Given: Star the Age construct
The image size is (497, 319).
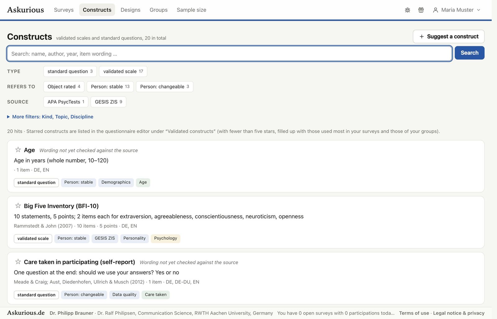Looking at the screenshot, I should (18, 150).
